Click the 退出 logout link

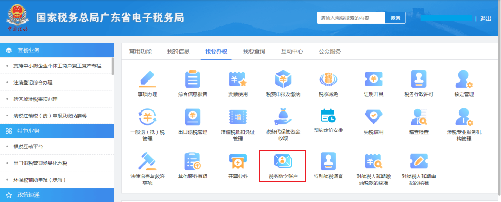(486, 18)
